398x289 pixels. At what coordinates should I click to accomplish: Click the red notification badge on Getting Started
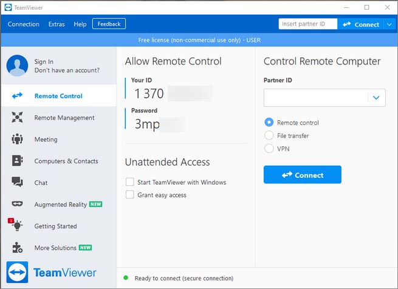11,220
